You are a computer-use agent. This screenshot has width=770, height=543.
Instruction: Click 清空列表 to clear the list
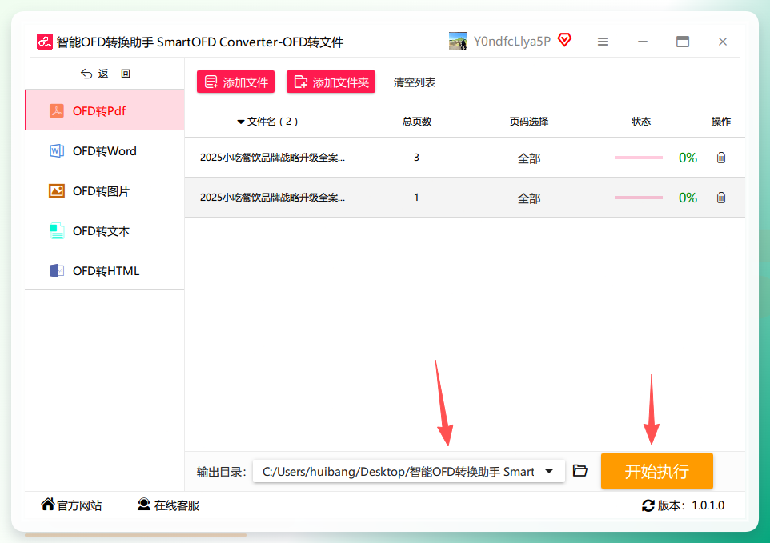(415, 82)
